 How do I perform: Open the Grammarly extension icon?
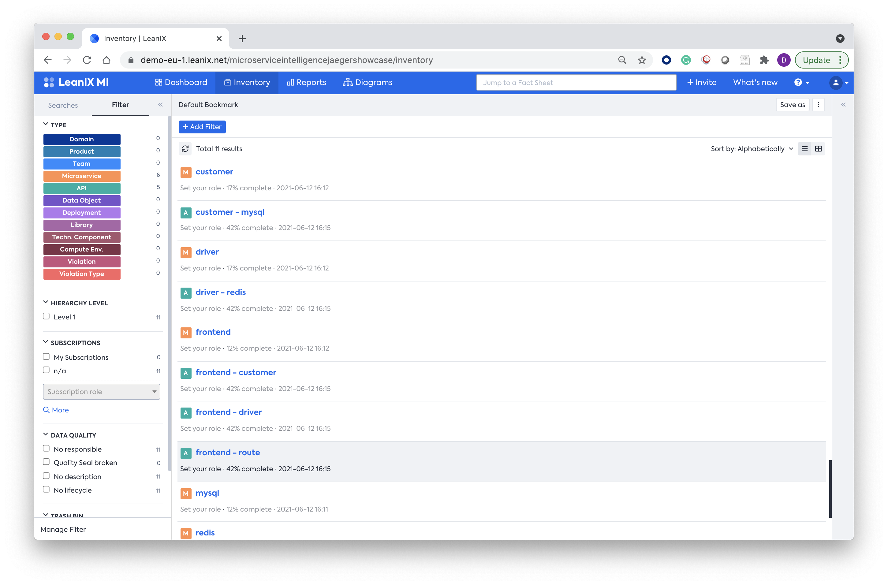pyautogui.click(x=686, y=60)
